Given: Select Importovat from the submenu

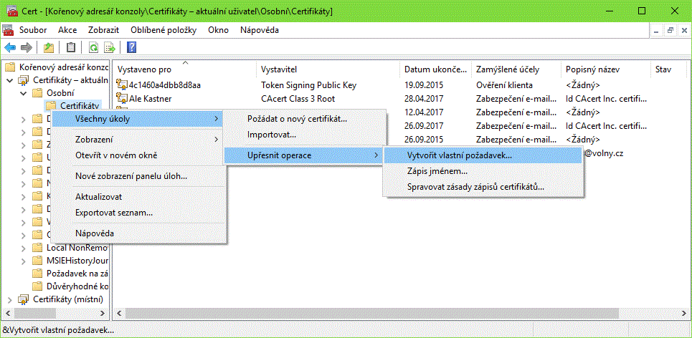Looking at the screenshot, I should click(x=271, y=135).
